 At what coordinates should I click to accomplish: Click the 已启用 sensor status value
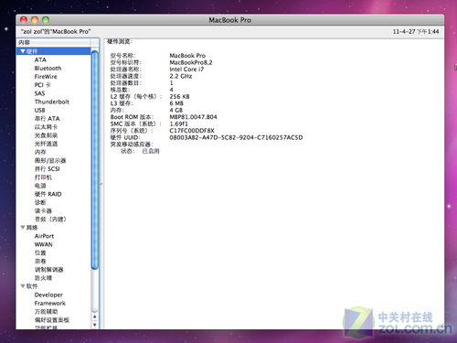click(x=151, y=151)
